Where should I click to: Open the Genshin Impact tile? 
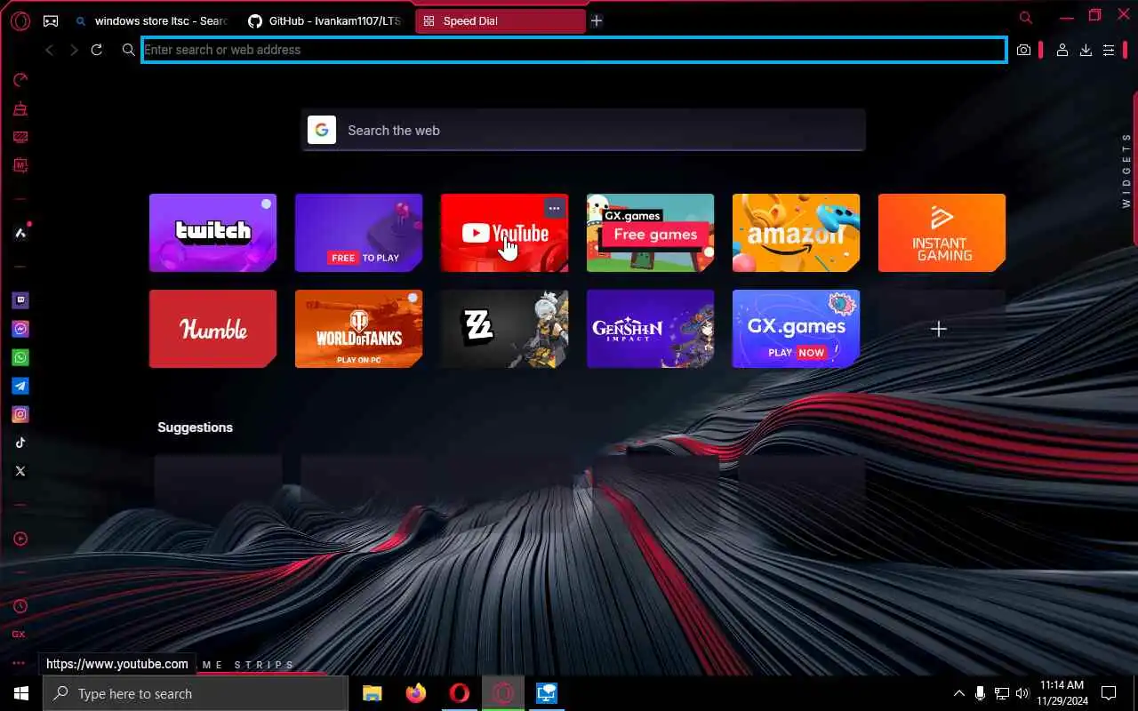click(x=650, y=329)
